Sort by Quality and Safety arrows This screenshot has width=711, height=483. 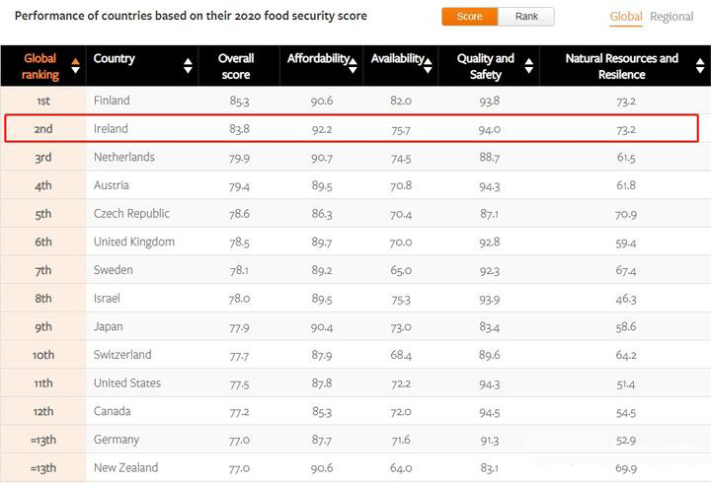point(529,66)
